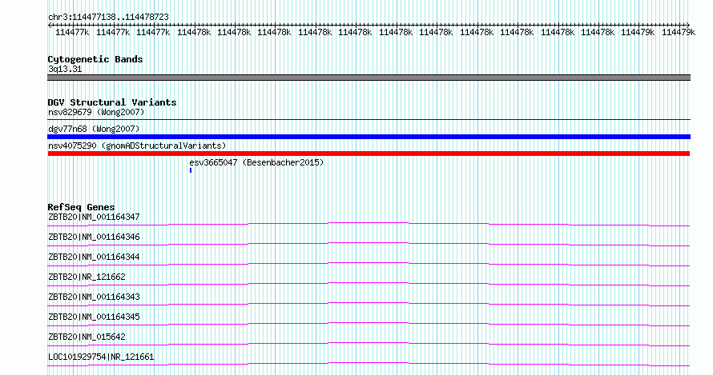
Task: Click the magenta intron line under ZBTB20|NM_001164347
Action: tap(369, 223)
